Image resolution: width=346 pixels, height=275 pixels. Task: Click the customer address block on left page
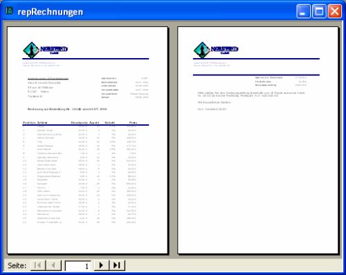(x=48, y=88)
